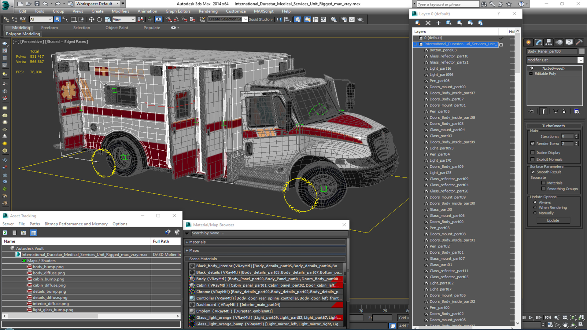This screenshot has width=587, height=330.
Task: Activate the Select and Rotate tool
Action: pos(99,19)
